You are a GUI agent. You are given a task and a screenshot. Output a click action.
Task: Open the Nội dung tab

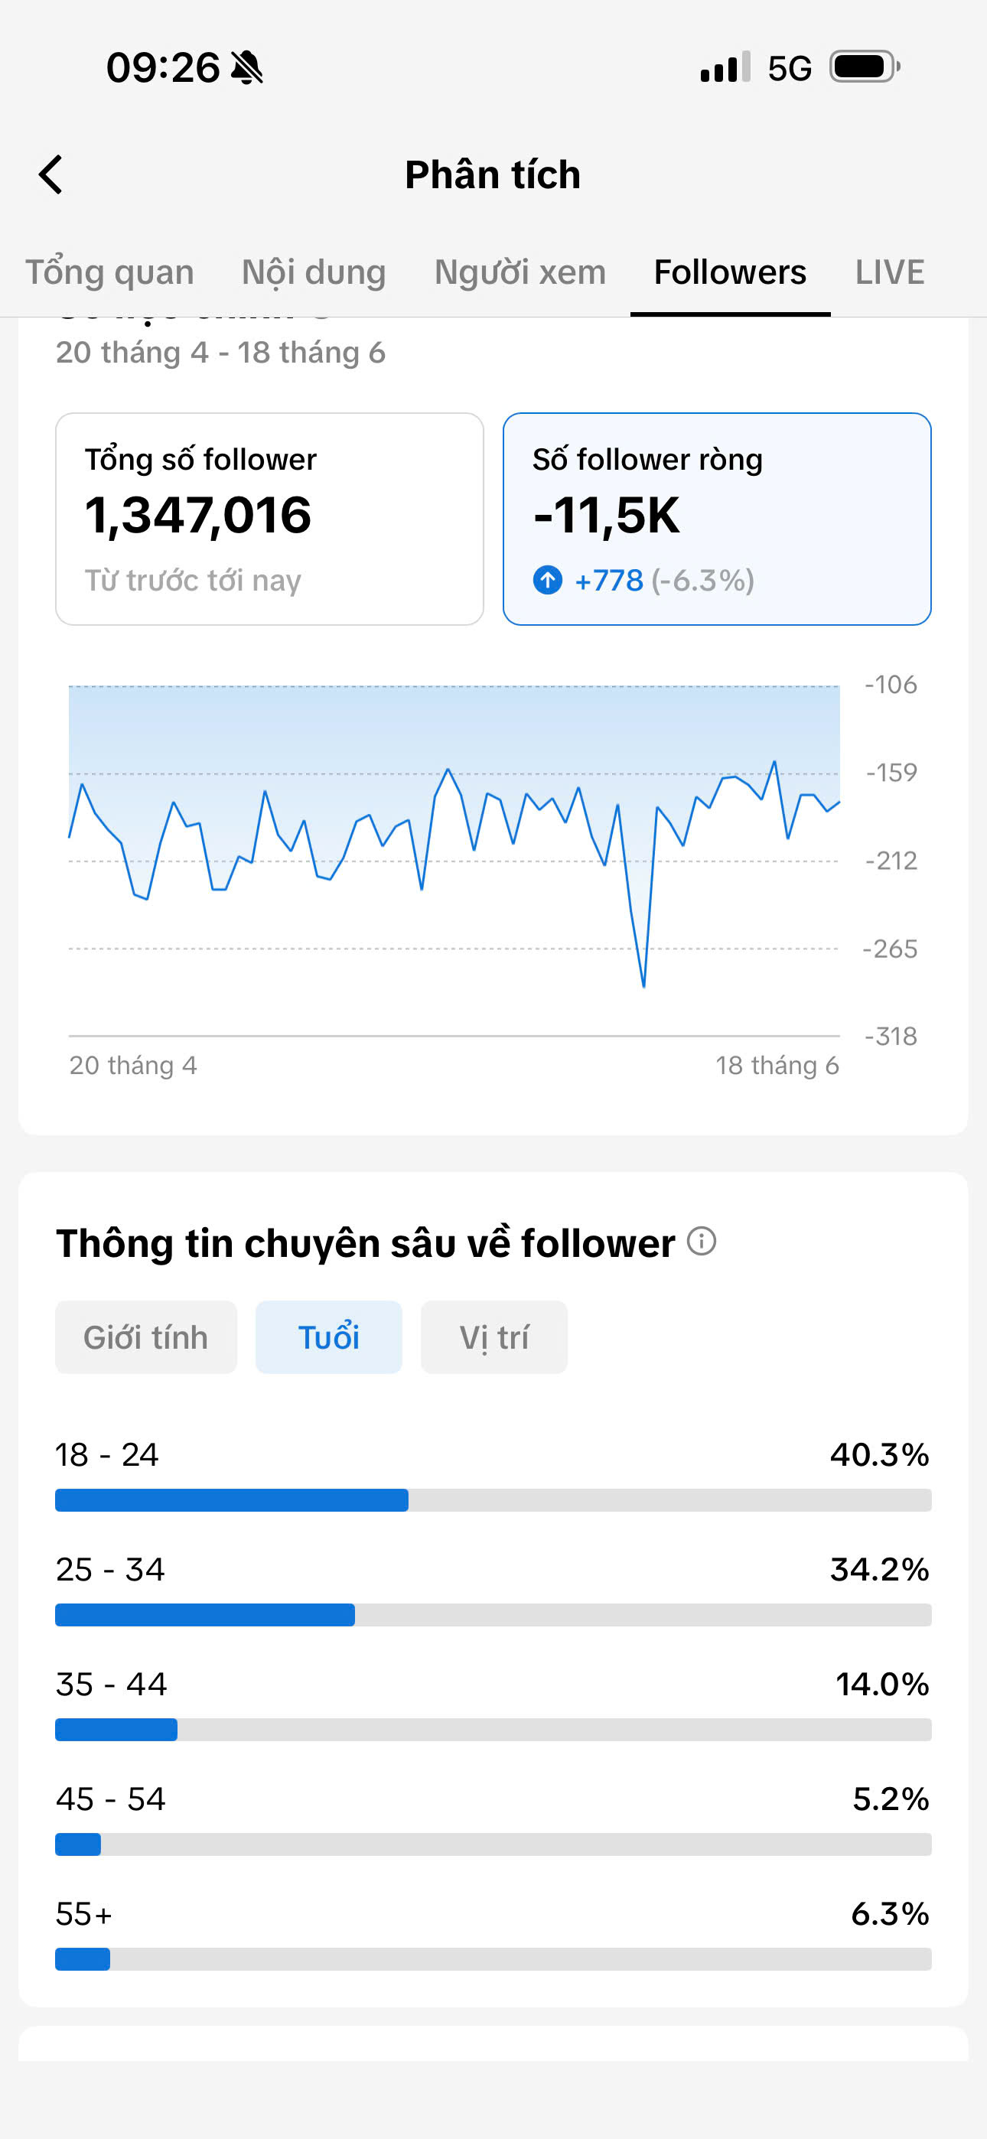tap(314, 272)
